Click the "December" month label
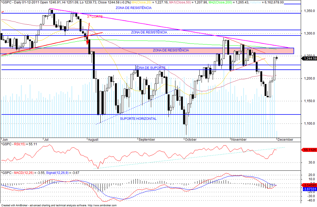This screenshot has width=317, height=207. tap(285, 139)
